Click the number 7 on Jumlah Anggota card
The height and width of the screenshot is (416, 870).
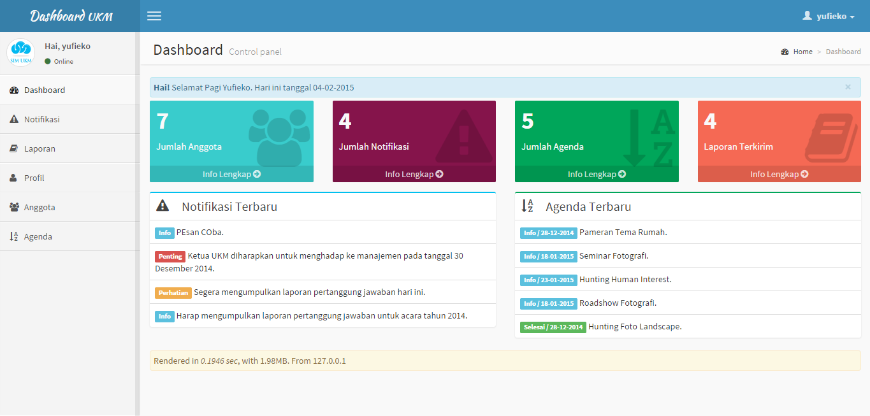(x=163, y=121)
